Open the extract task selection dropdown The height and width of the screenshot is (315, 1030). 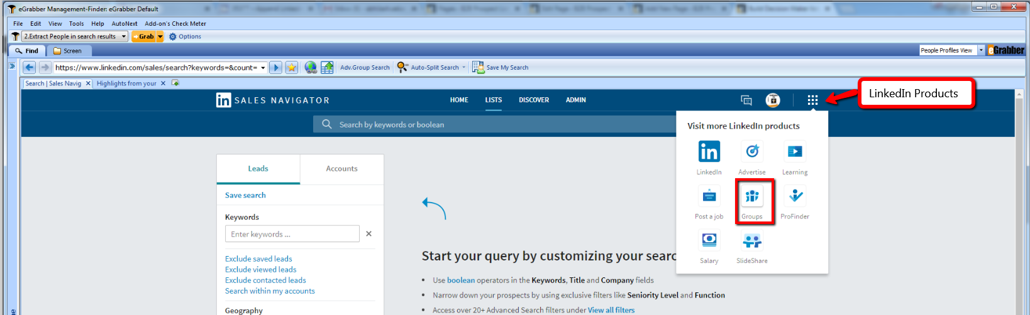(124, 36)
